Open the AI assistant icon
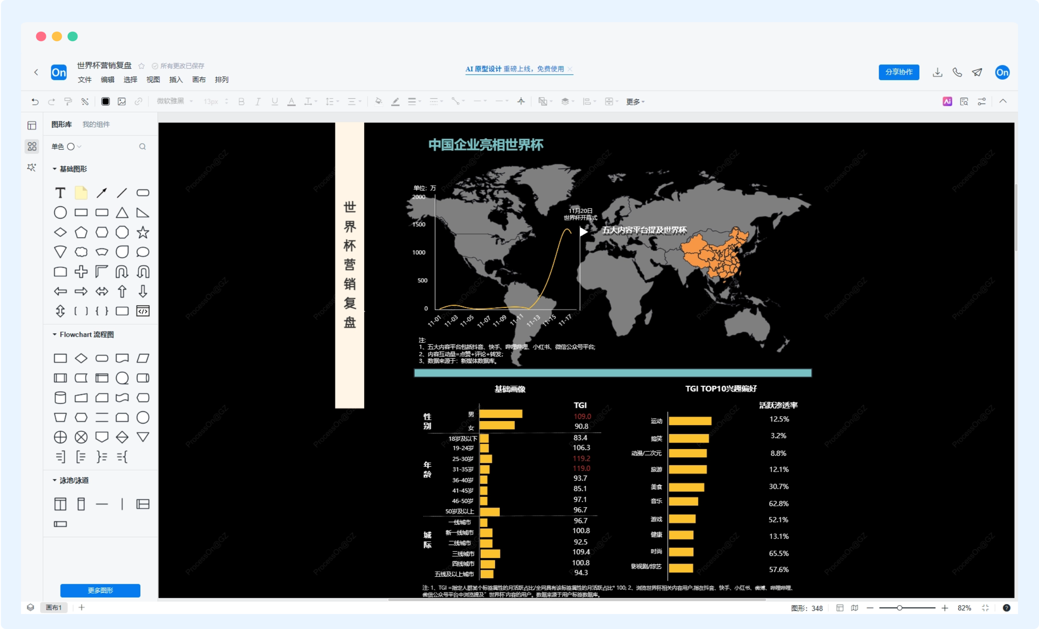Viewport: 1039px width, 629px height. (947, 101)
